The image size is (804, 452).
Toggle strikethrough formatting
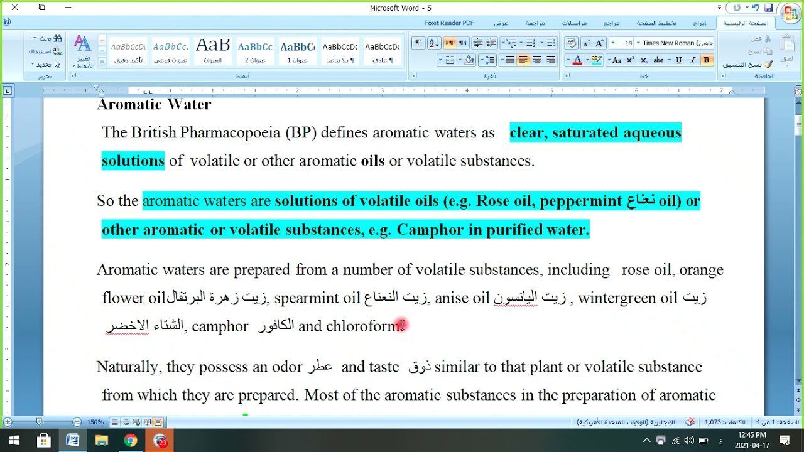[658, 60]
